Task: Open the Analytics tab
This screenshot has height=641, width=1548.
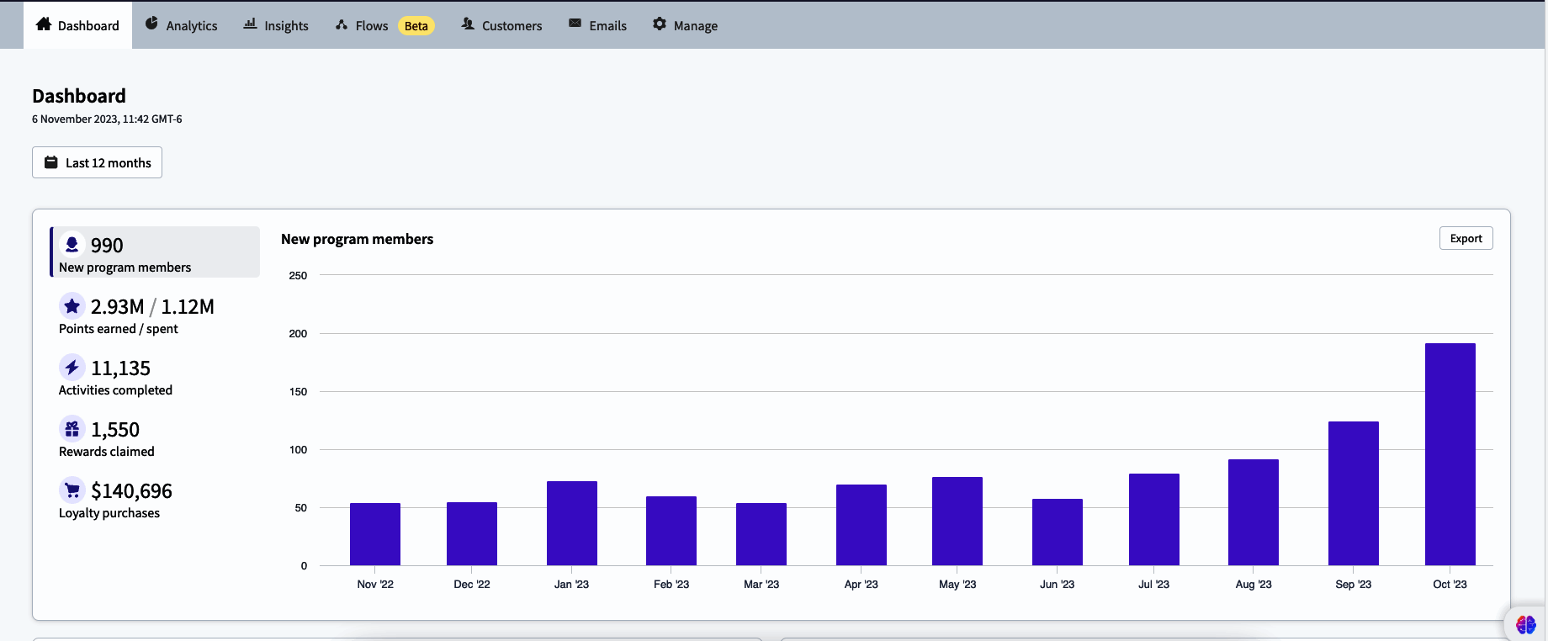Action: click(x=181, y=25)
